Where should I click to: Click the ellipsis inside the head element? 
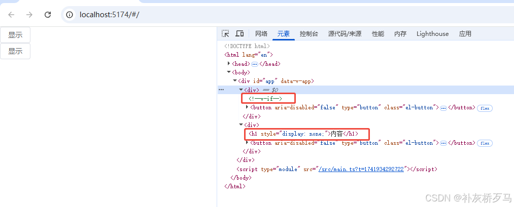pyautogui.click(x=255, y=64)
